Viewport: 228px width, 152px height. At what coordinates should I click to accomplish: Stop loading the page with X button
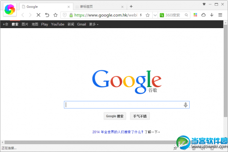click(x=38, y=15)
